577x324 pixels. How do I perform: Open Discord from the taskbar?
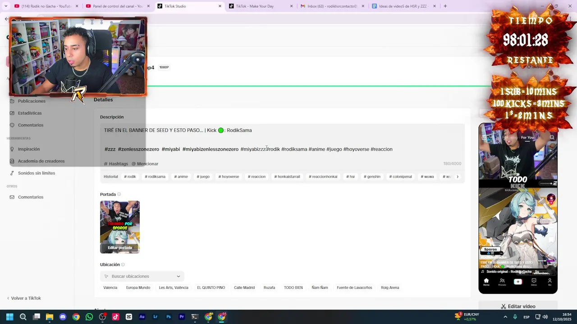tap(63, 317)
